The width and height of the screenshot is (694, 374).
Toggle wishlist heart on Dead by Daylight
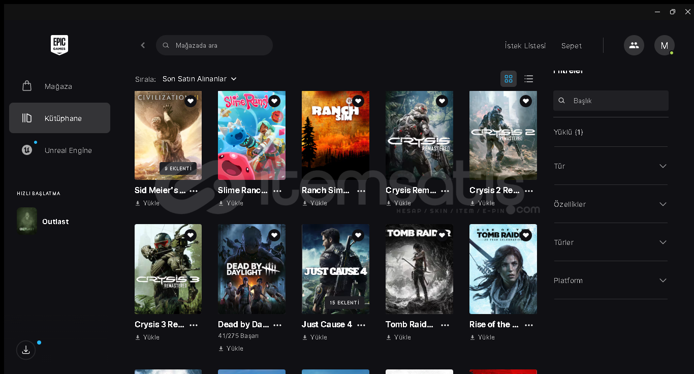(274, 235)
